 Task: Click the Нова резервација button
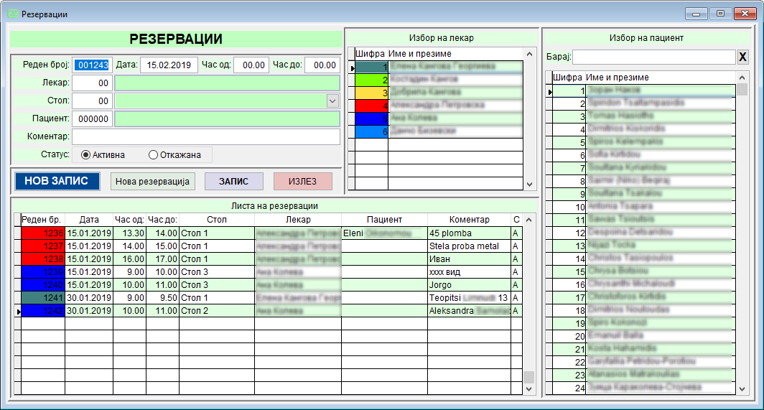pyautogui.click(x=152, y=182)
